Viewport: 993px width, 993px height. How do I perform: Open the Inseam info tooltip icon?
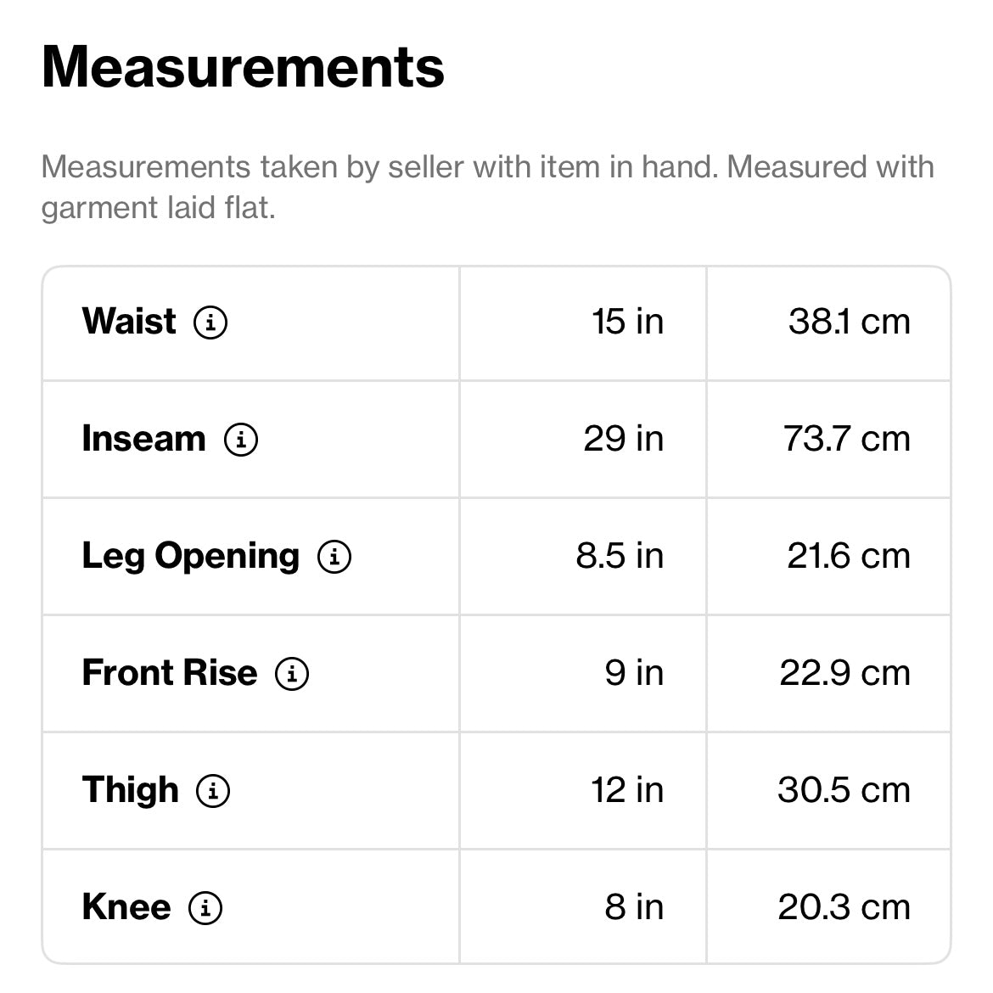coord(241,440)
